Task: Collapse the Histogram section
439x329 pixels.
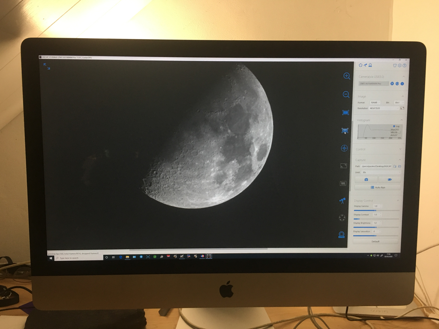Action: pos(402,120)
